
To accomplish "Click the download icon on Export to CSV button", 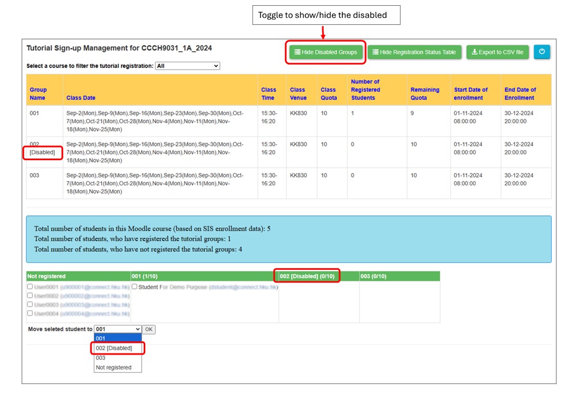I will [475, 52].
